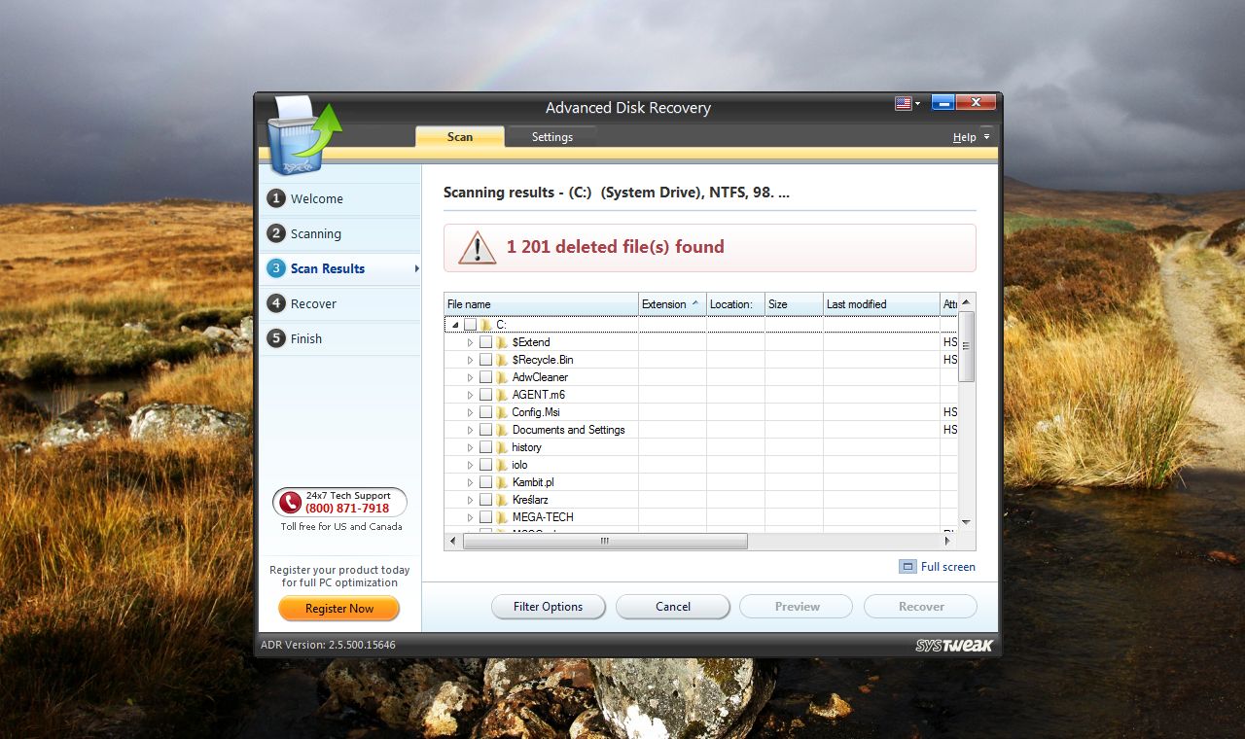Screen dimensions: 1245x739
Task: Check the C: drive root checkbox
Action: click(470, 325)
